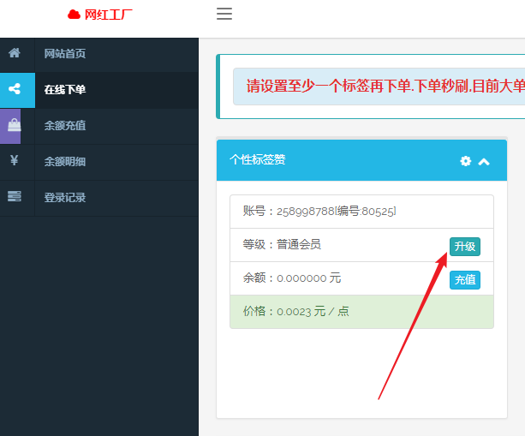Click the 升级 upgrade button

465,247
